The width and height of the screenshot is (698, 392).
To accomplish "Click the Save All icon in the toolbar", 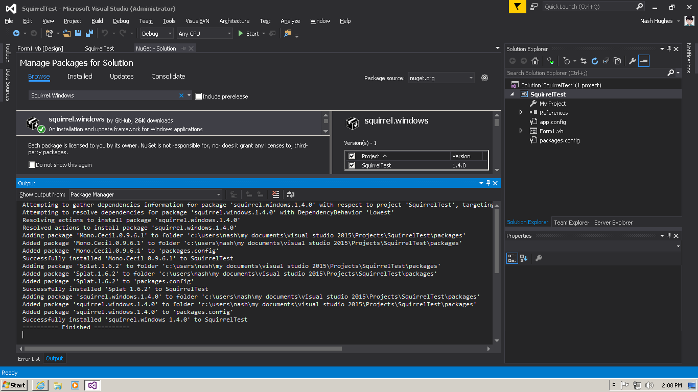I will click(x=89, y=34).
